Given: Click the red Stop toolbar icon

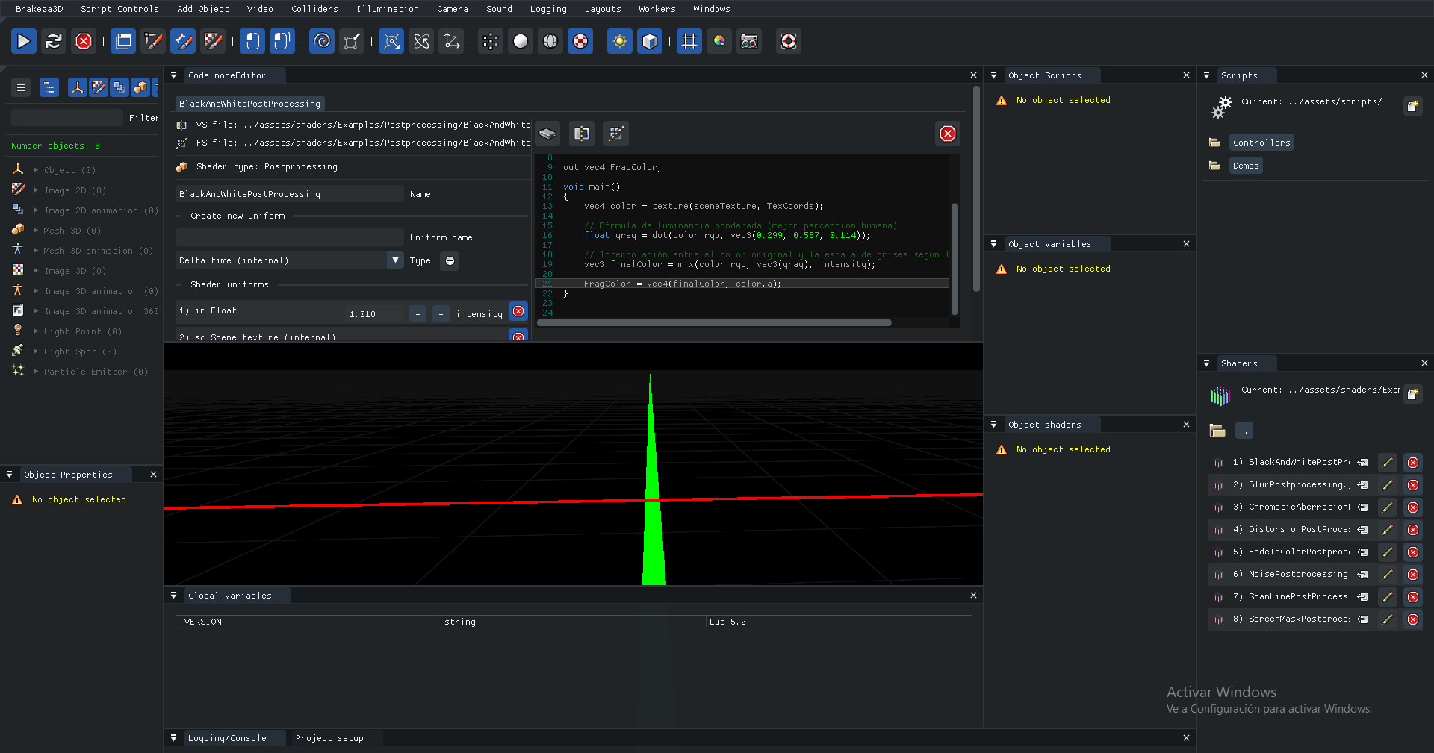Looking at the screenshot, I should (84, 41).
